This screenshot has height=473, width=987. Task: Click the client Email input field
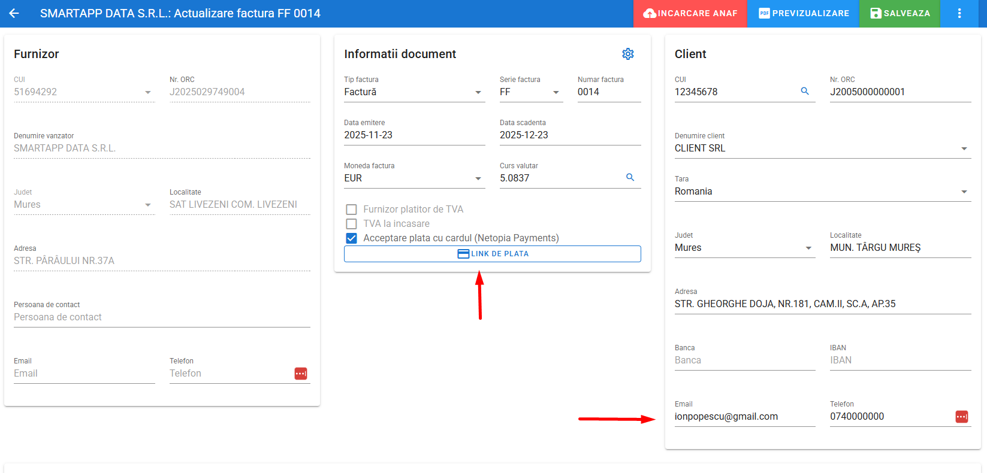[744, 417]
